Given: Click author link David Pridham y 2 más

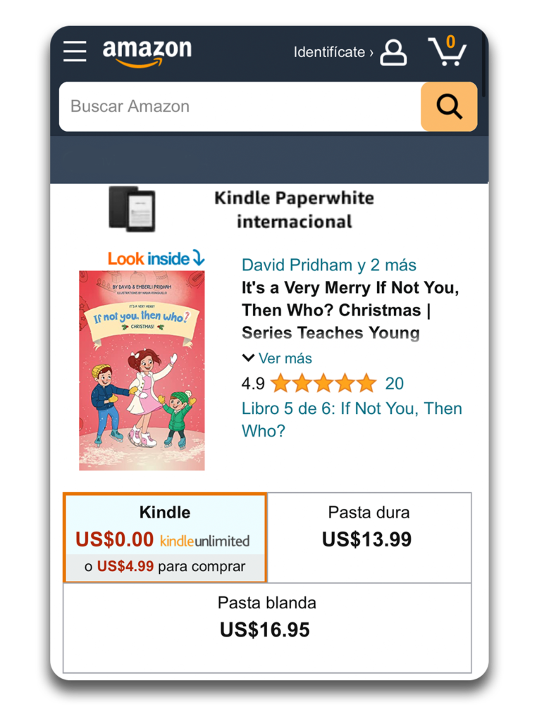Looking at the screenshot, I should pos(329,265).
